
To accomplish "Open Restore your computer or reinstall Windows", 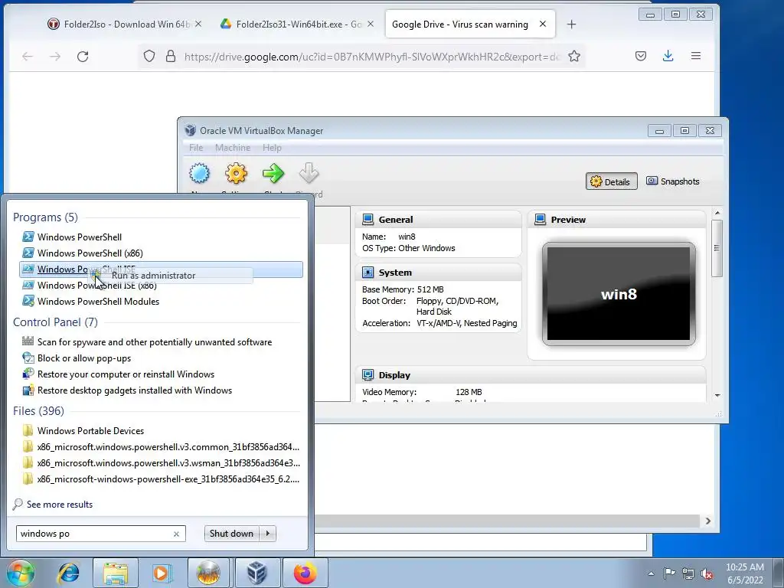I will point(126,374).
